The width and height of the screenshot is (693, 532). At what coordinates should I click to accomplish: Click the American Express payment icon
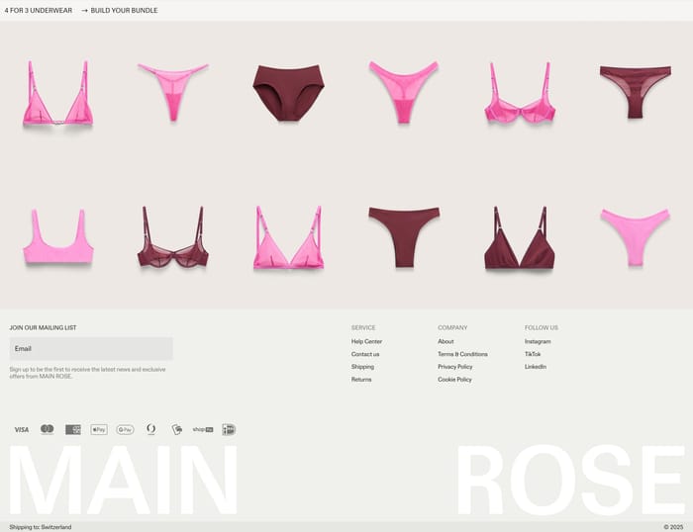pyautogui.click(x=73, y=429)
